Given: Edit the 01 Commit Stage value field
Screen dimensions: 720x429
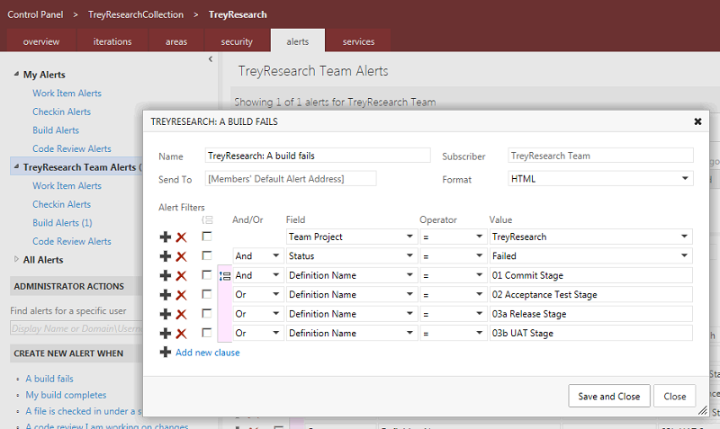Looking at the screenshot, I should click(x=591, y=275).
